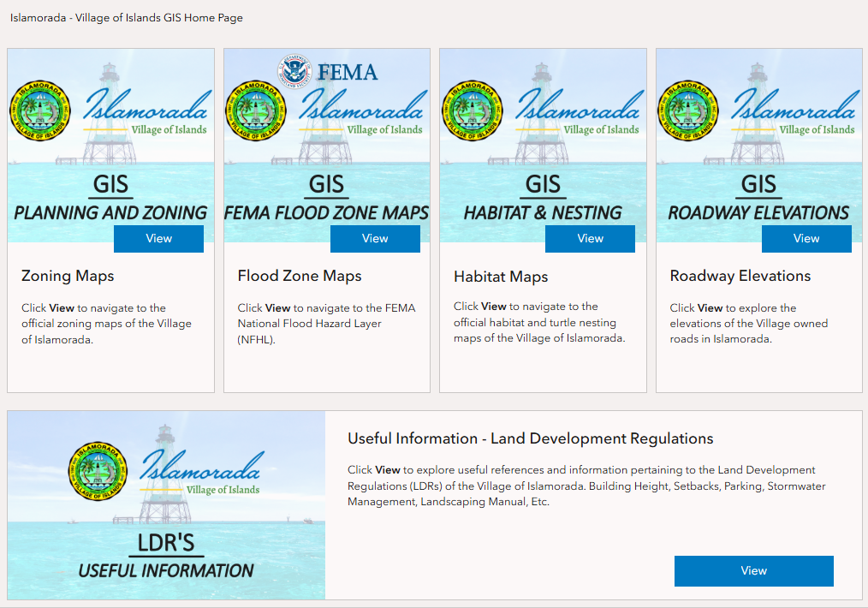The width and height of the screenshot is (868, 608).
Task: Click the View button for Zoning Maps
Action: point(158,239)
